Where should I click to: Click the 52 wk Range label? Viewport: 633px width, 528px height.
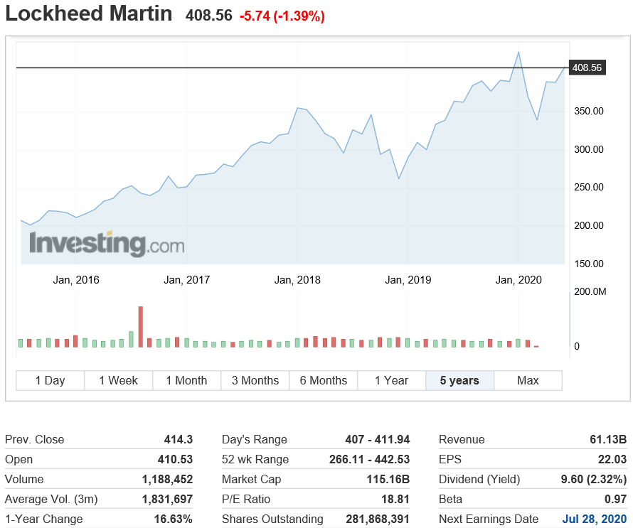click(255, 459)
